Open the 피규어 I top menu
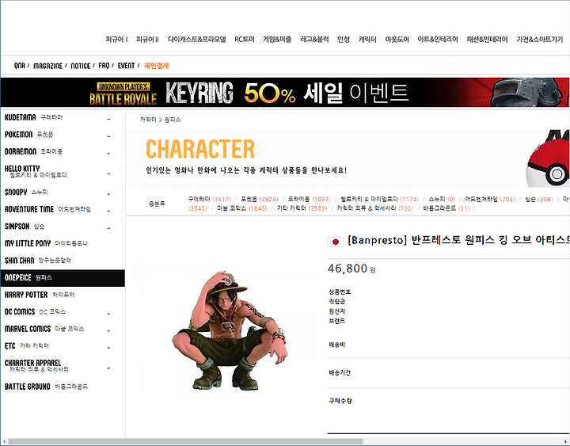The height and width of the screenshot is (446, 570). click(116, 40)
